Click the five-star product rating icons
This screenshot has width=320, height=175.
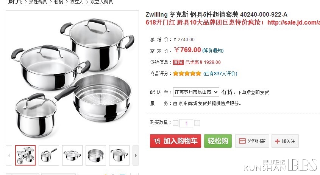pos(187,74)
